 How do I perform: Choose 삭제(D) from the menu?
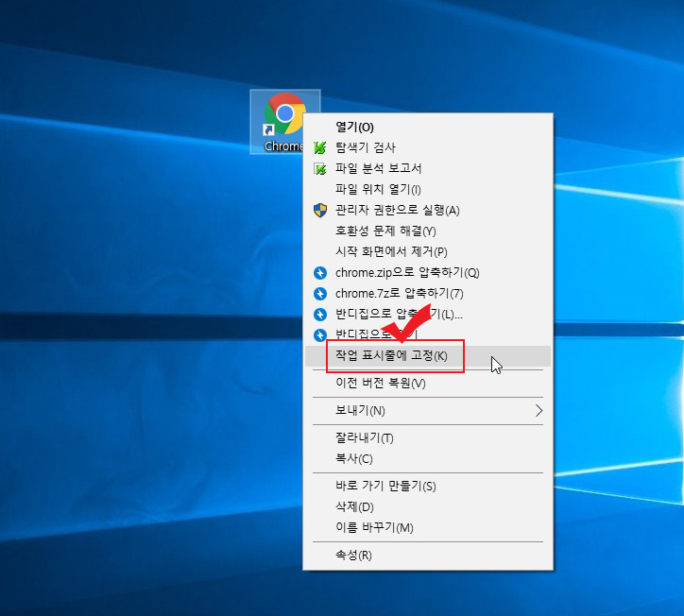click(428, 507)
